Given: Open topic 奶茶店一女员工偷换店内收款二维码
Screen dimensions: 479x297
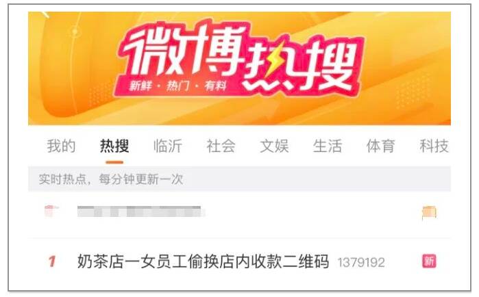Looking at the screenshot, I should [x=203, y=261].
